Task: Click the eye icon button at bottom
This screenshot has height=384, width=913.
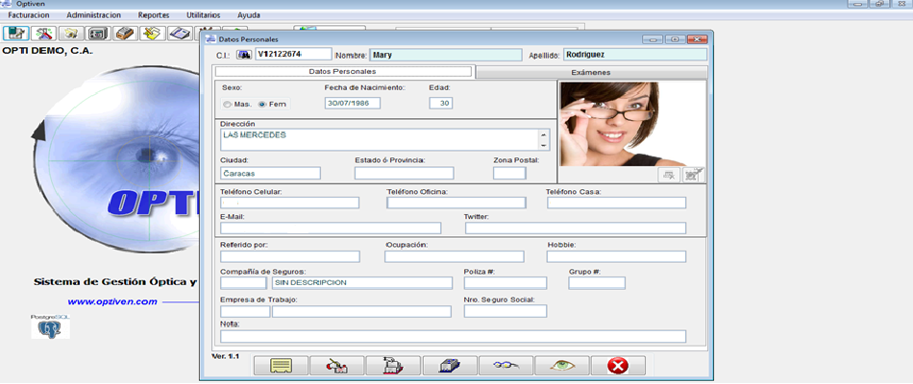Action: pyautogui.click(x=561, y=366)
